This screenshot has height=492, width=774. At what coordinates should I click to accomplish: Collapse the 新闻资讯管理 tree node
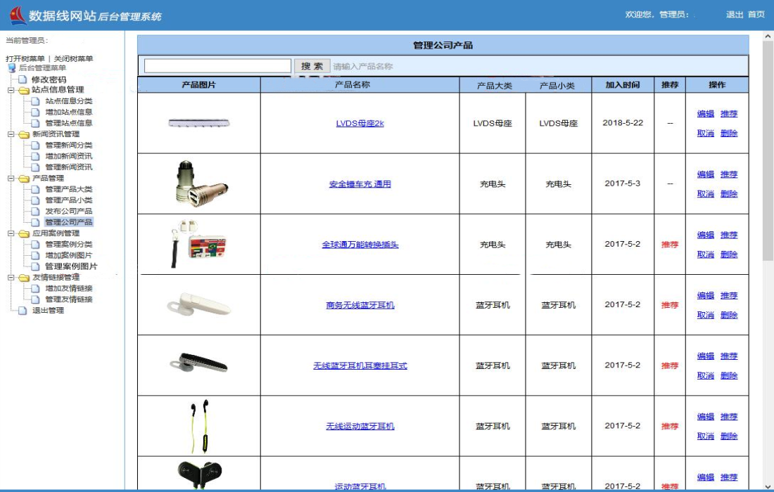tap(11, 134)
